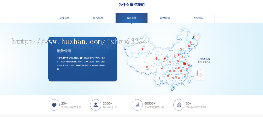Click the 50000+ statistic
Viewport: 263px width, 117px height.
(x=150, y=104)
